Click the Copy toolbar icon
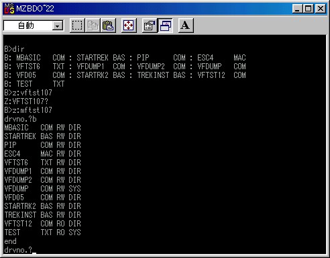This screenshot has height=258, width=330. pos(93,26)
